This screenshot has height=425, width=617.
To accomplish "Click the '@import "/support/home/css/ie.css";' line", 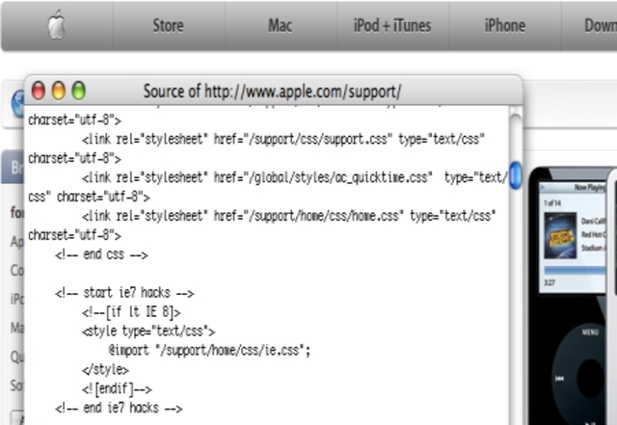I will (x=210, y=350).
